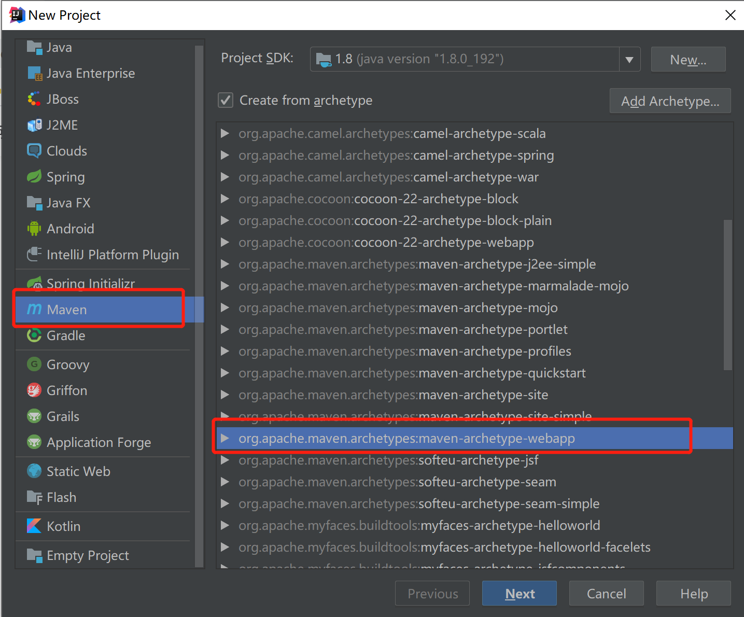The image size is (744, 617).
Task: Click the project type list scrollbar
Action: (x=200, y=306)
